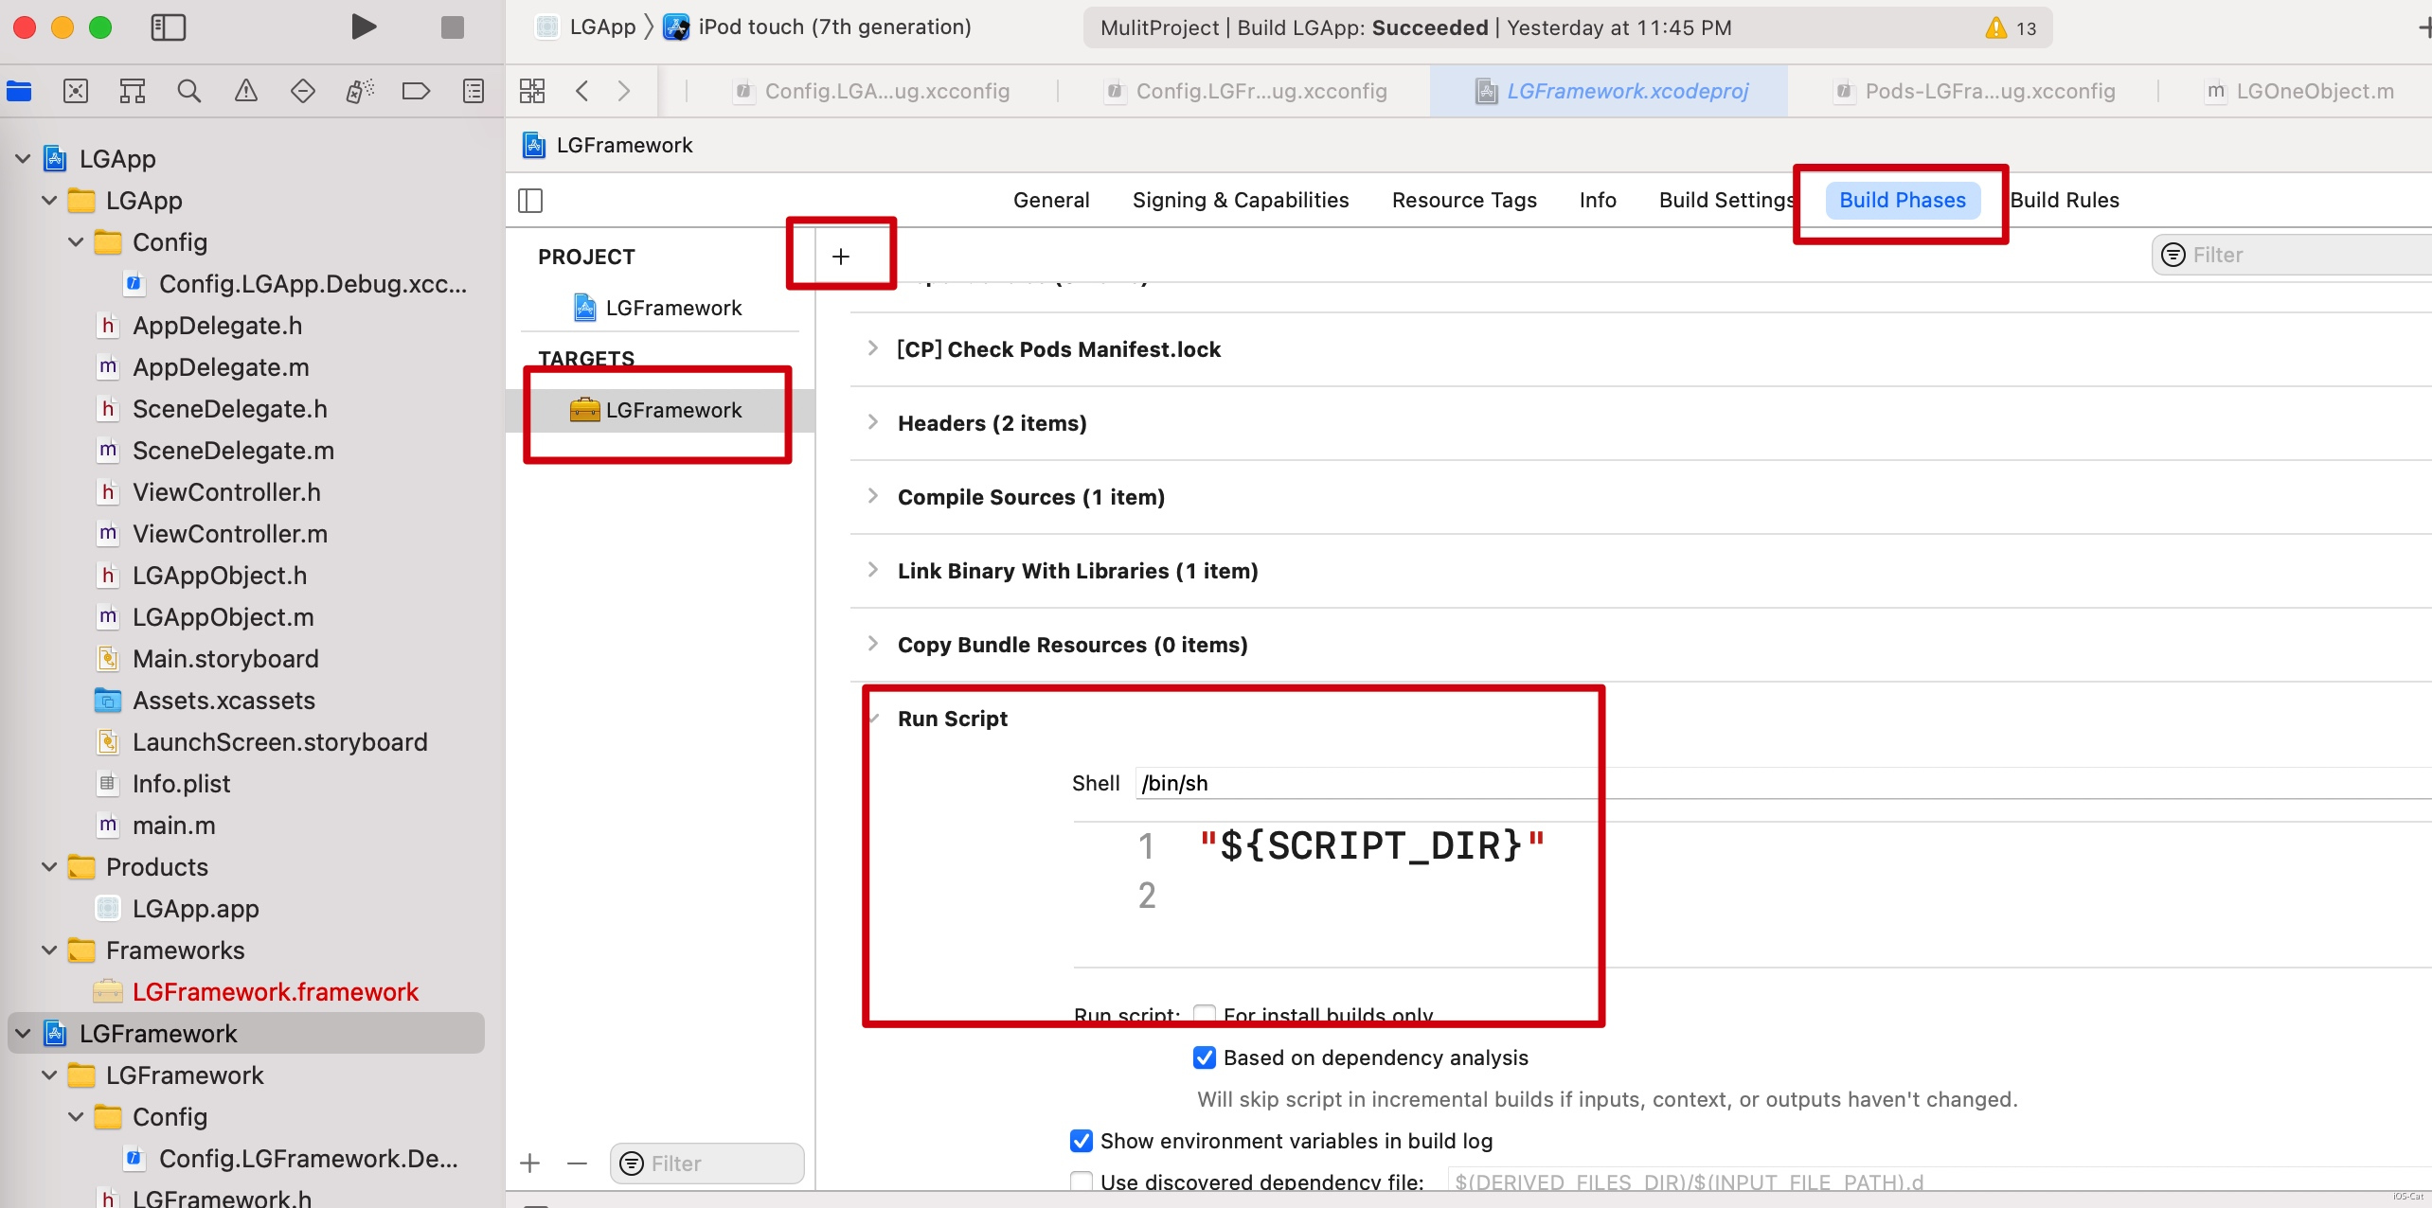Toggle the navigator sidebar icon
Viewport: 2432px width, 1208px height.
169,27
